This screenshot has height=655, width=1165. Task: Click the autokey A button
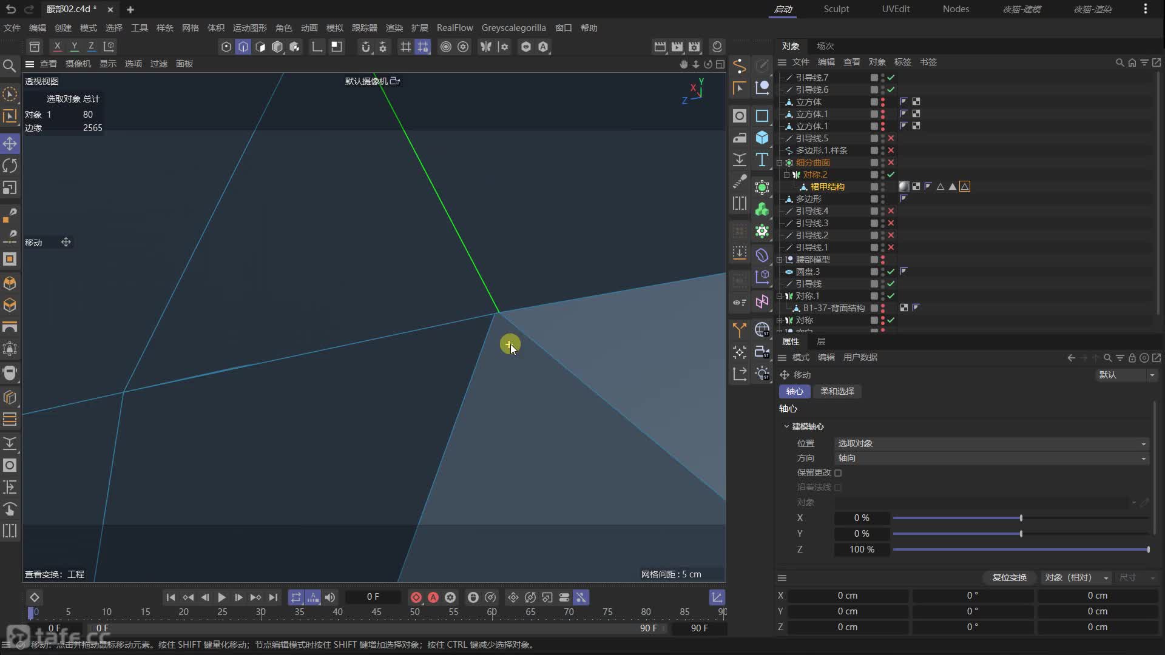tap(433, 597)
